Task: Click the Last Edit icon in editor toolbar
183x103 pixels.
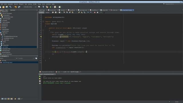Action: pyautogui.click(x=53, y=12)
